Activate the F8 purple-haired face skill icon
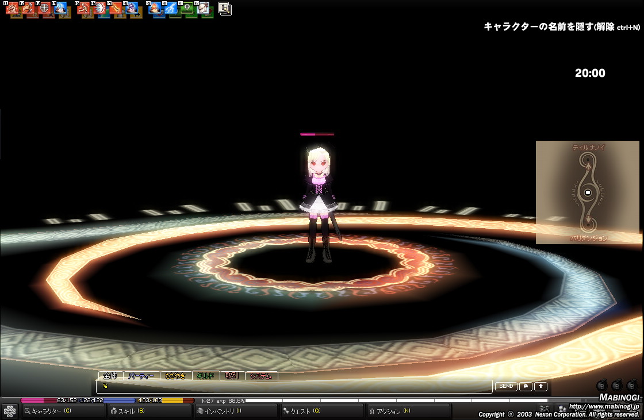The width and height of the screenshot is (644, 420). (132, 9)
